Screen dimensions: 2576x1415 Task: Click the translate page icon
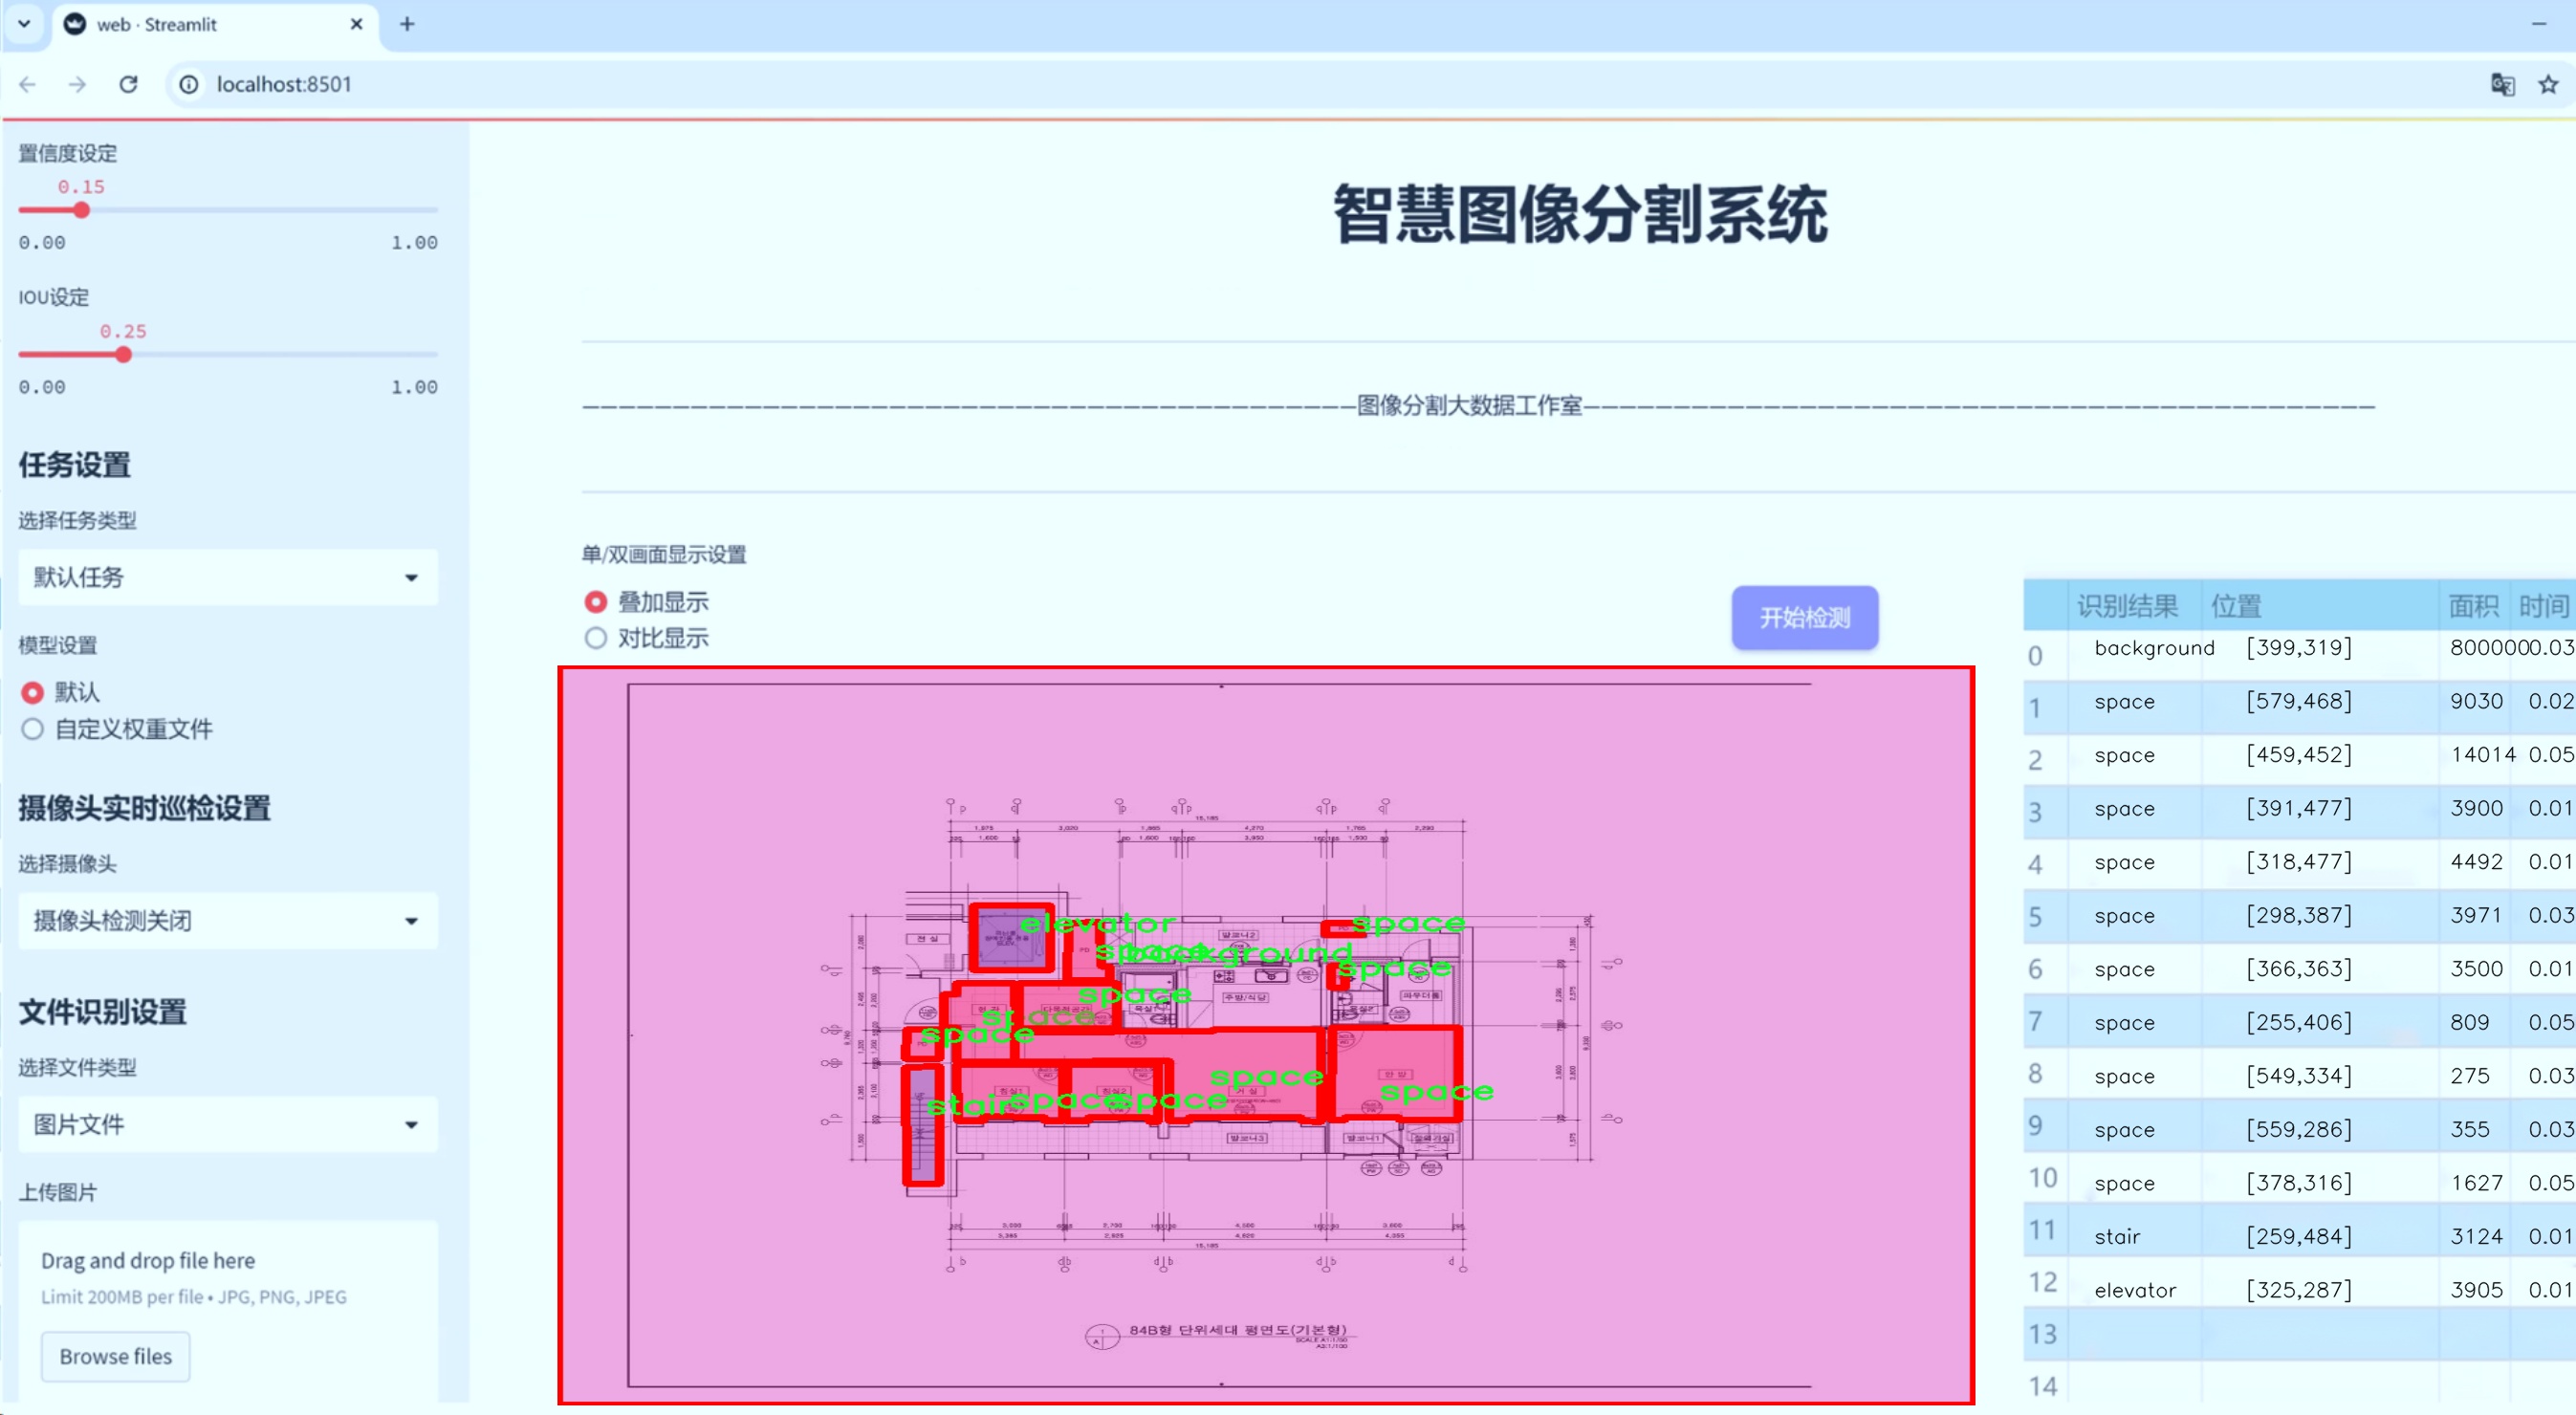click(x=2501, y=85)
